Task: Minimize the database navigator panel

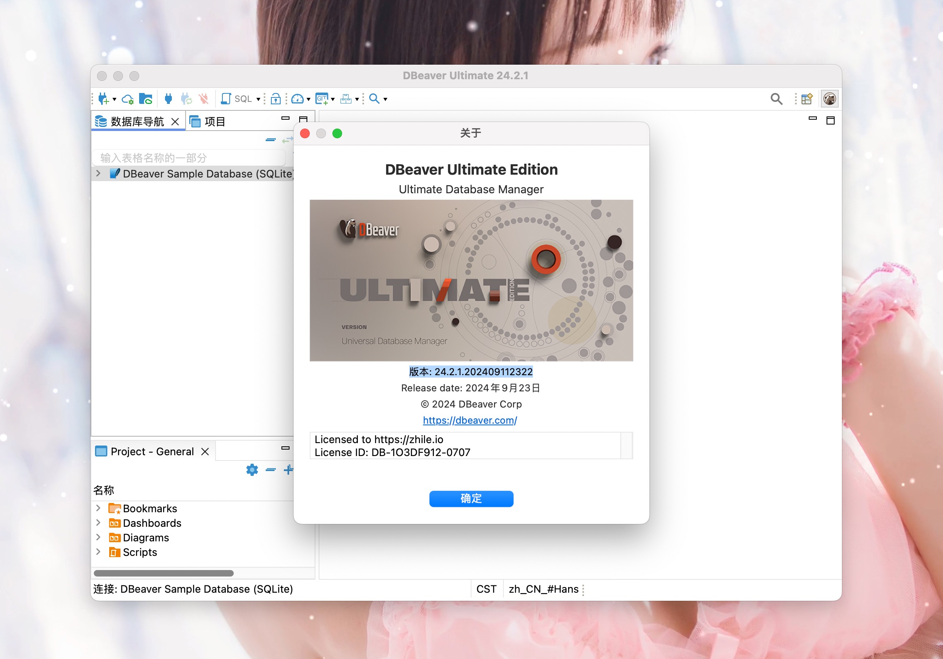Action: [x=285, y=118]
